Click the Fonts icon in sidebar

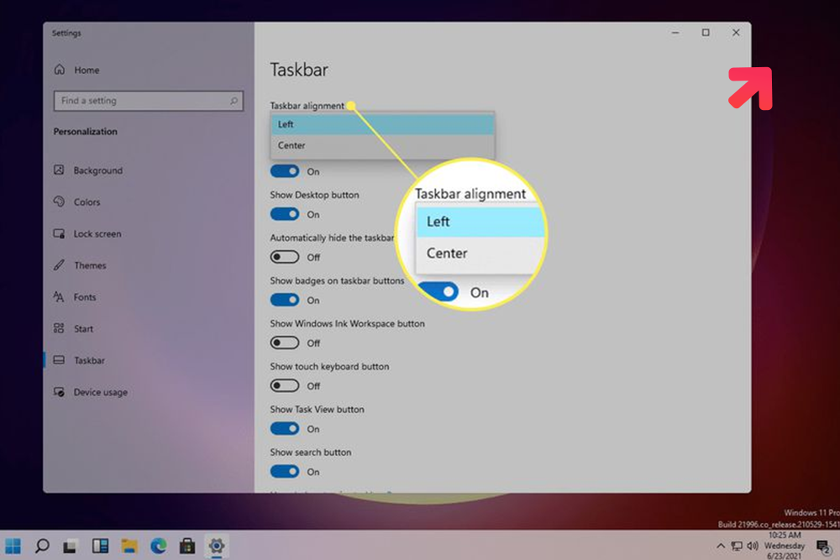click(x=59, y=296)
